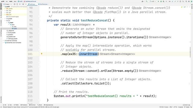Open the Git tool window button
Screen dimensions: 193x108
5,105
